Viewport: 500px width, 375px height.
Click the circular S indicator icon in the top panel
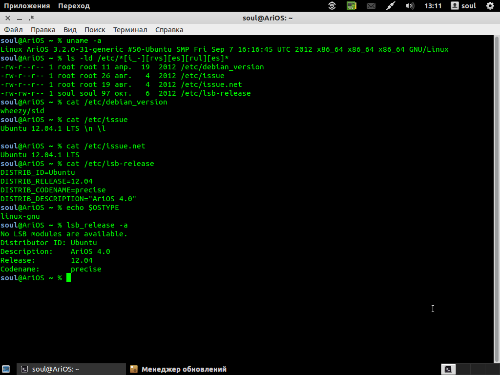(x=332, y=6)
